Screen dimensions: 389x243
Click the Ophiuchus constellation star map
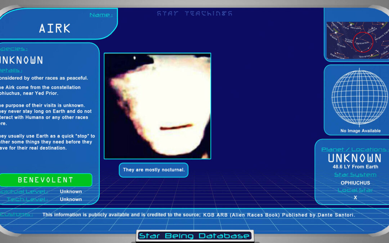(x=358, y=40)
